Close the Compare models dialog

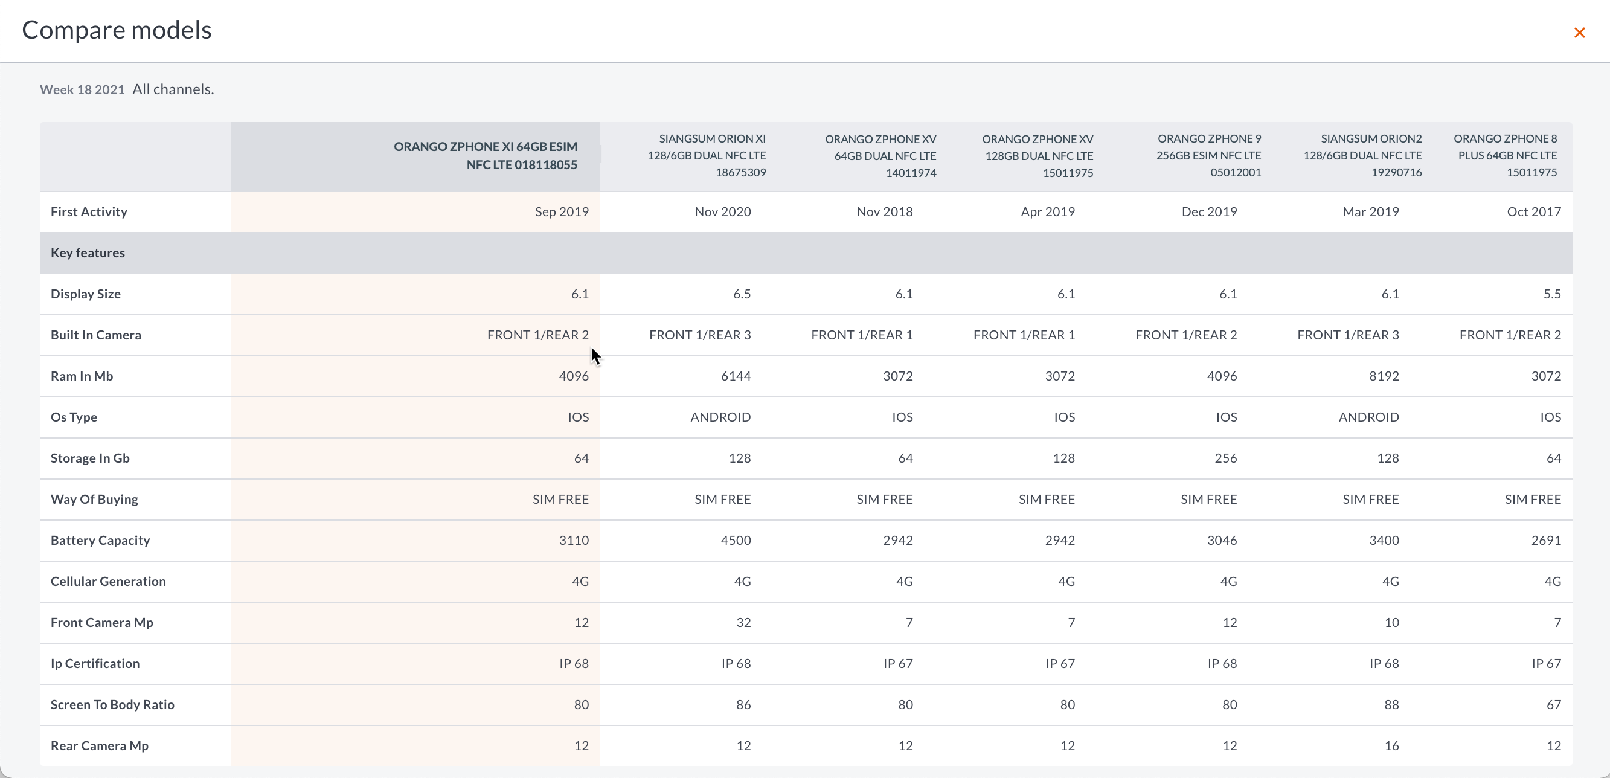[x=1579, y=33]
